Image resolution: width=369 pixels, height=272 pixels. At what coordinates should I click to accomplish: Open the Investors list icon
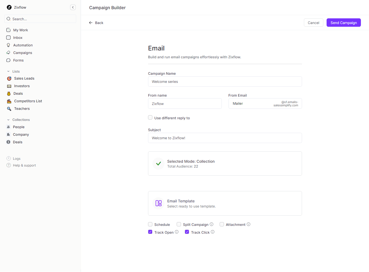[9, 86]
